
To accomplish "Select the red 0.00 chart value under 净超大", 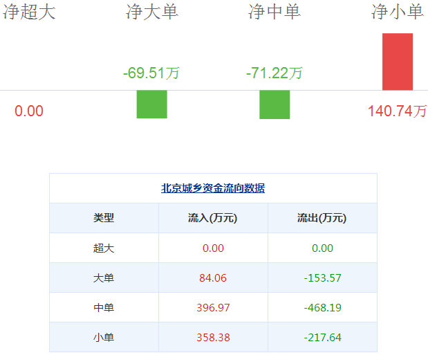I will pyautogui.click(x=29, y=111).
